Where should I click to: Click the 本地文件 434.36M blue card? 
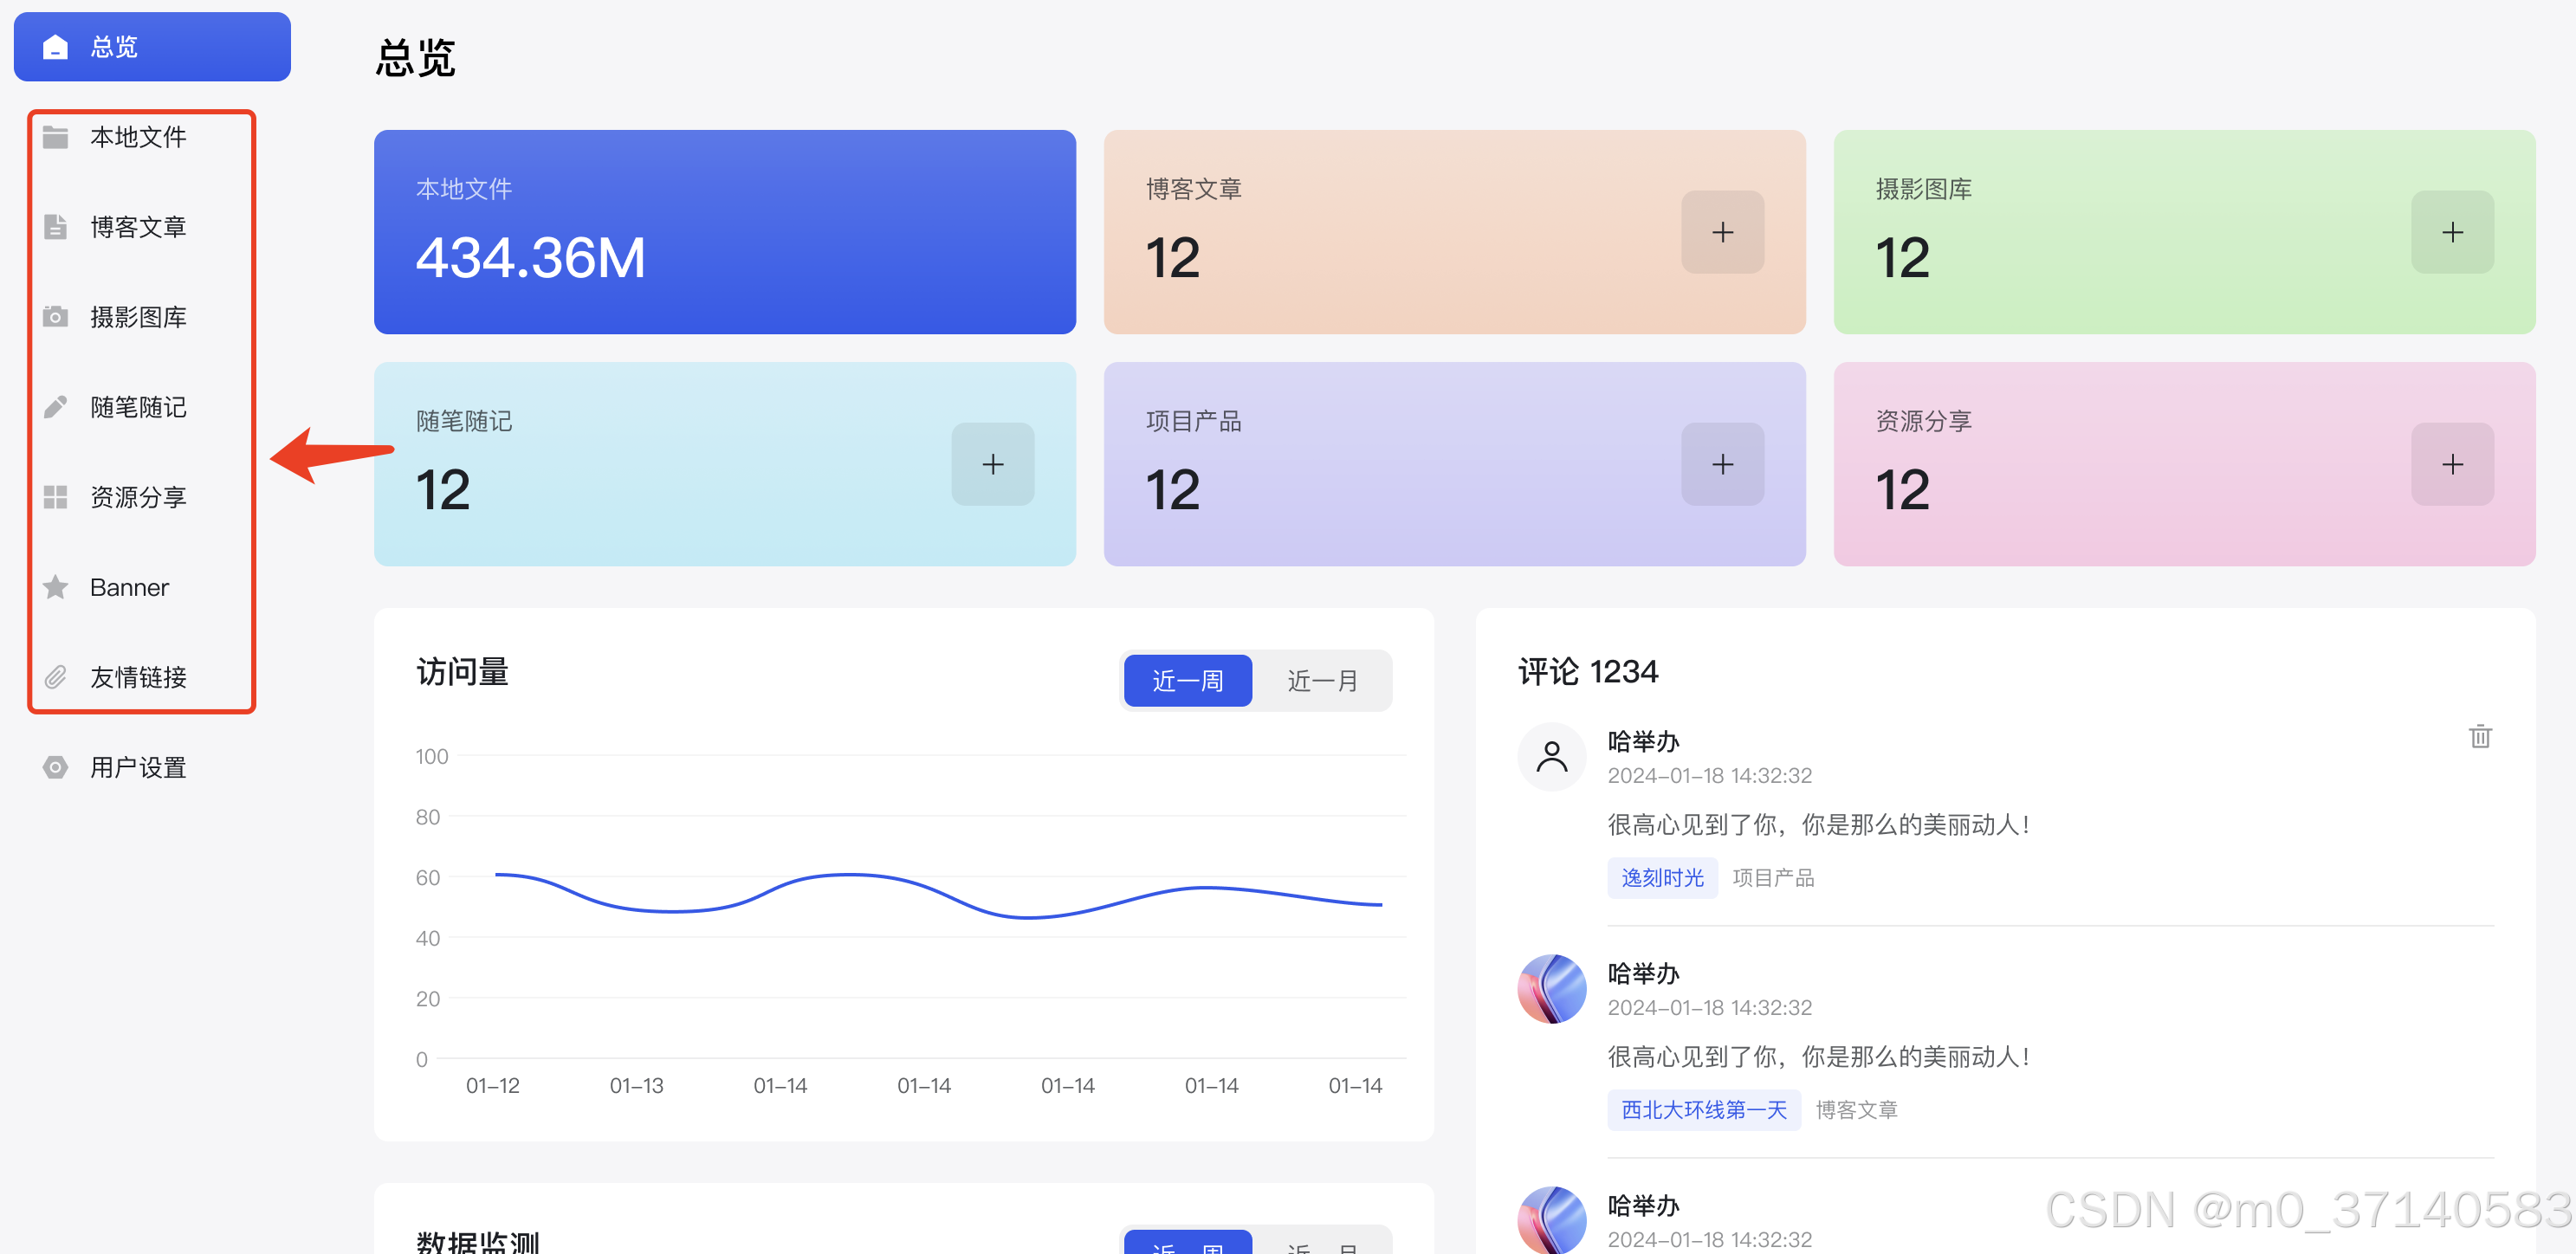click(724, 232)
